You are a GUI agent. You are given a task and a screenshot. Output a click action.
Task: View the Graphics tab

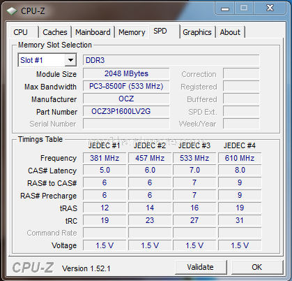click(x=197, y=32)
